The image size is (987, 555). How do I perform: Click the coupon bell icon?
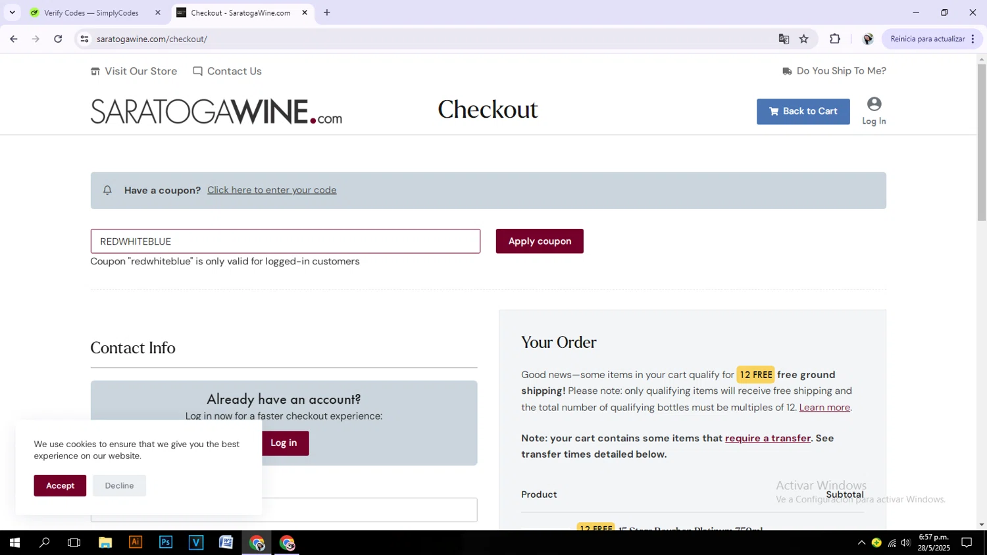pos(107,190)
